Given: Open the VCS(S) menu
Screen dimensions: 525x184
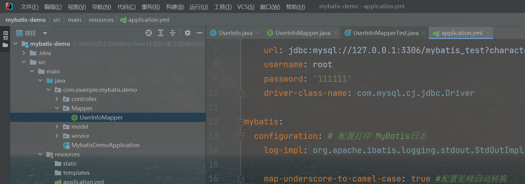Looking at the screenshot, I should coord(246,7).
